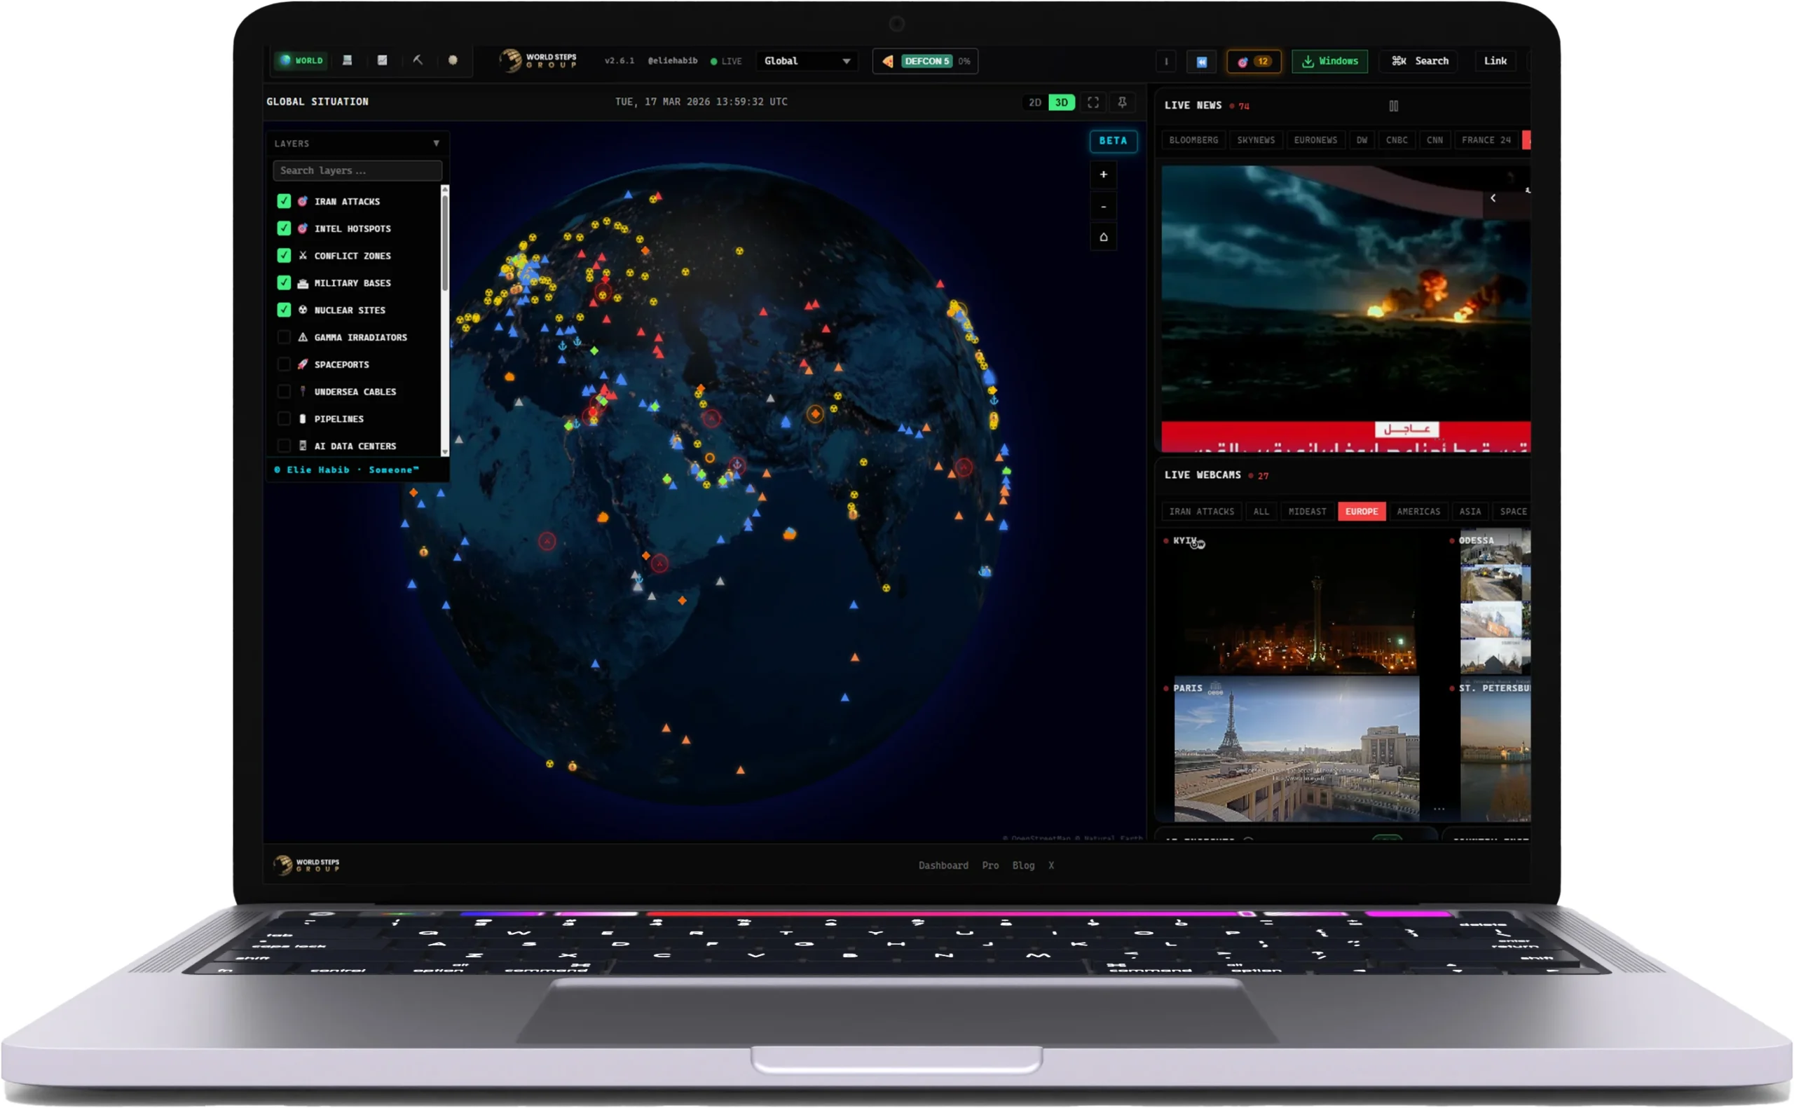Image resolution: width=1794 pixels, height=1108 pixels.
Task: Open the Blog footer link
Action: 1023,866
